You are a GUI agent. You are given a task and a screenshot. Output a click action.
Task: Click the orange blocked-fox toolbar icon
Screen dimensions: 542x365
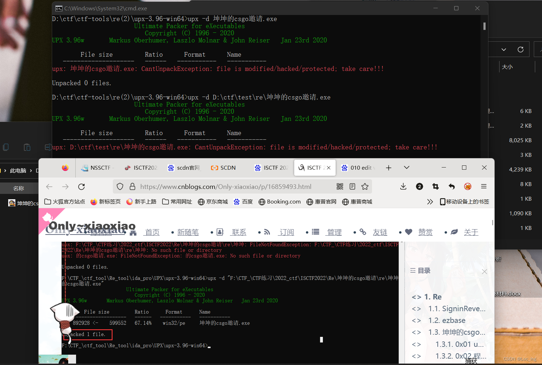click(x=467, y=186)
